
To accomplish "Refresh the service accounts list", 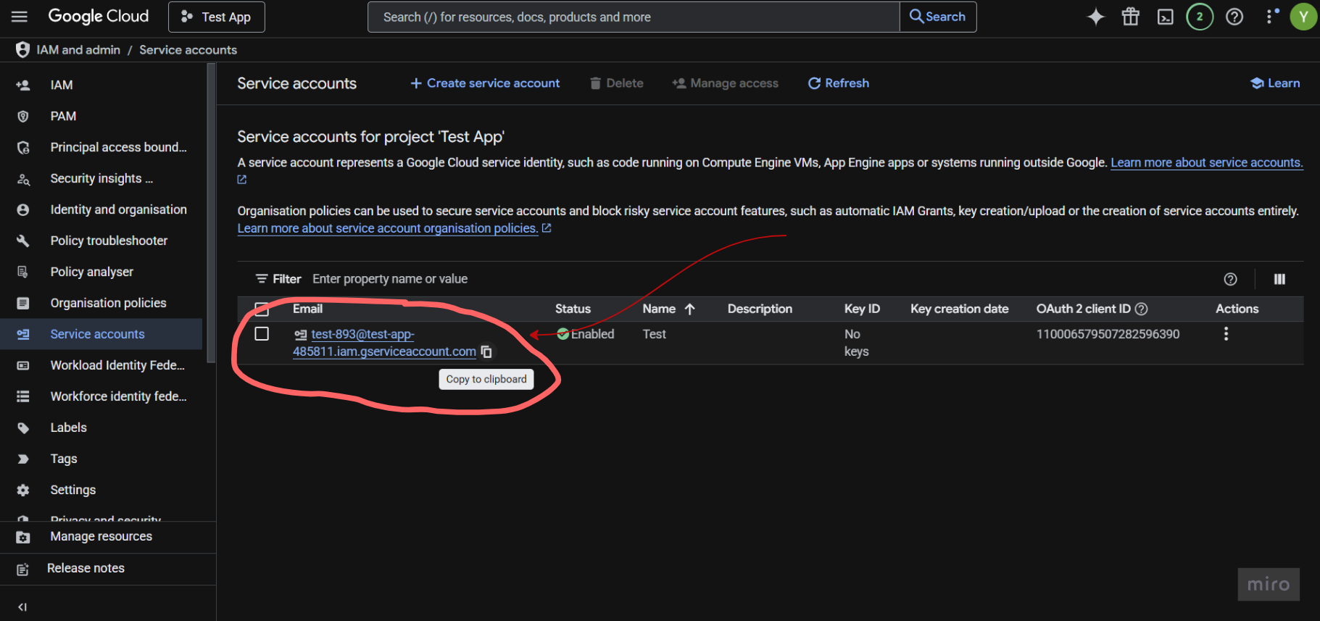I will click(x=838, y=83).
